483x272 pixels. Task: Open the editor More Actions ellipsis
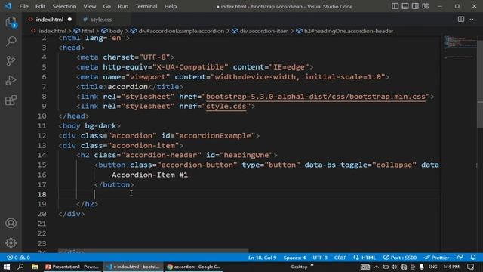[x=472, y=19]
